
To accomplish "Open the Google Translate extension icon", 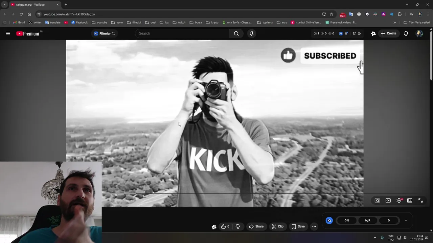I will click(x=351, y=14).
